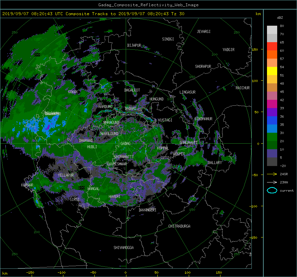Click the 'RAMDURG' city label
The height and width of the screenshot is (277, 297).
105,107
